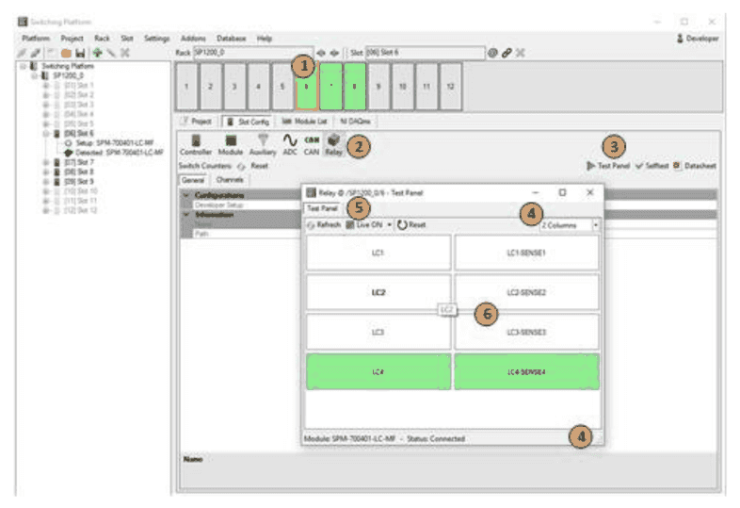Image resolution: width=740 pixels, height=508 pixels.
Task: Click the chain link icon beside Slot field
Action: 507,53
